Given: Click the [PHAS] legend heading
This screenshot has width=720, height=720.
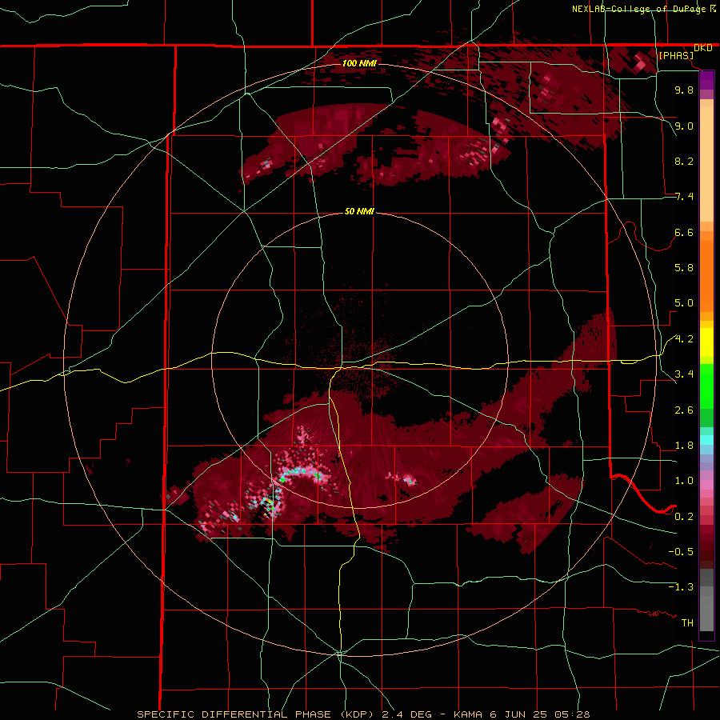Looking at the screenshot, I should (x=676, y=55).
